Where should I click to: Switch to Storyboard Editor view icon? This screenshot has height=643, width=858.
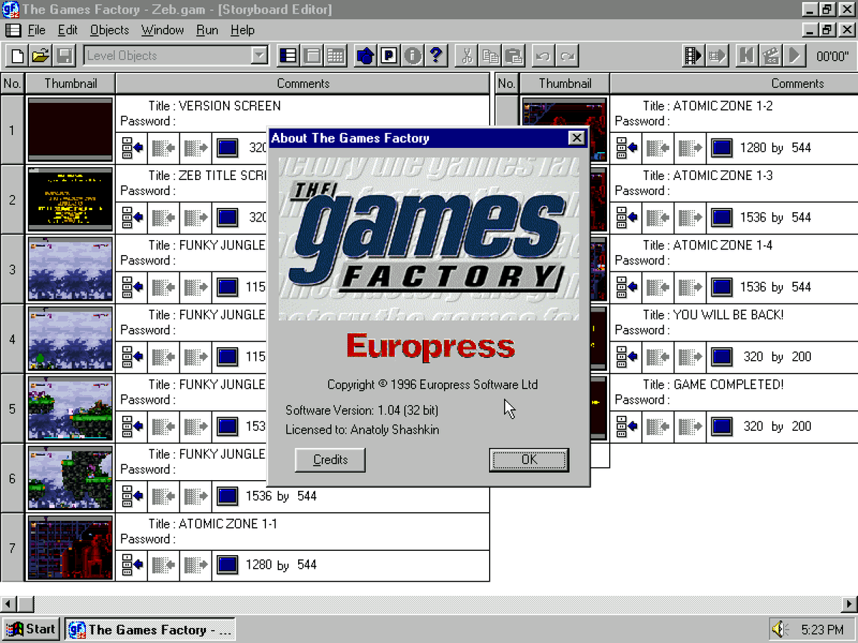tap(288, 56)
